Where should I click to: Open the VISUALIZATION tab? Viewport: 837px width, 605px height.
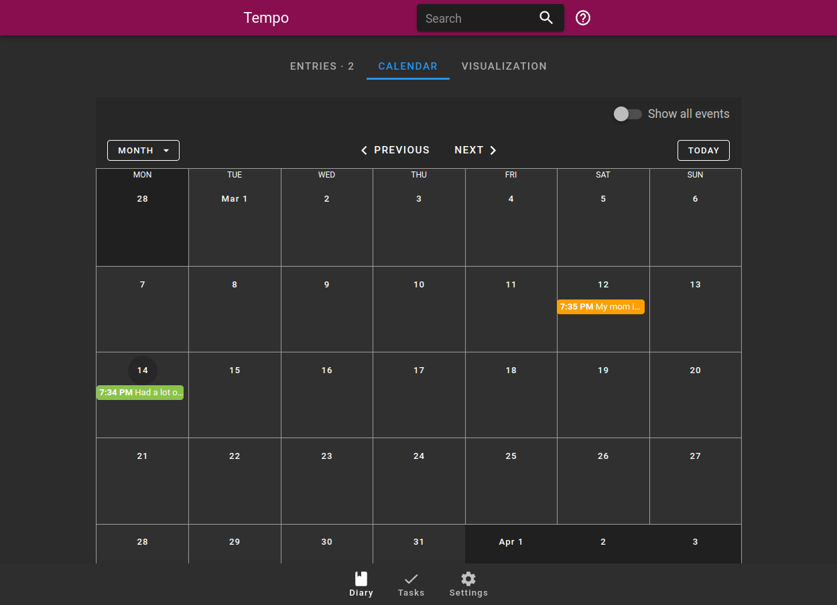504,66
